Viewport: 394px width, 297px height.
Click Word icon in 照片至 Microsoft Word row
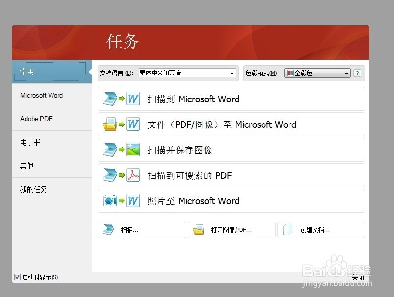tap(133, 201)
